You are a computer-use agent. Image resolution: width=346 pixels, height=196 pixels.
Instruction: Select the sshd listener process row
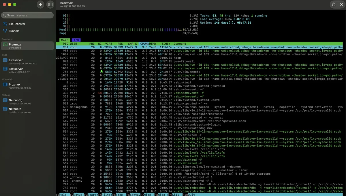(199, 174)
